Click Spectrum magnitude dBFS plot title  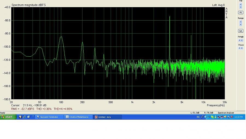tap(29, 5)
